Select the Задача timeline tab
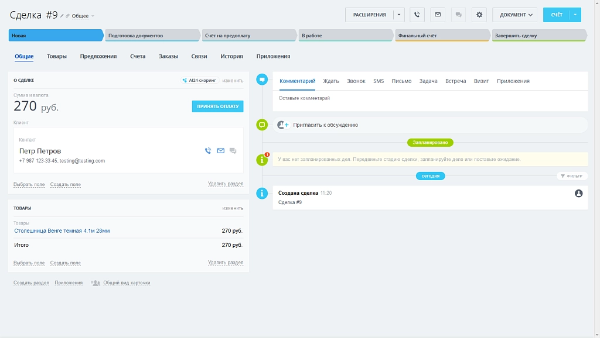Image resolution: width=600 pixels, height=338 pixels. click(428, 81)
